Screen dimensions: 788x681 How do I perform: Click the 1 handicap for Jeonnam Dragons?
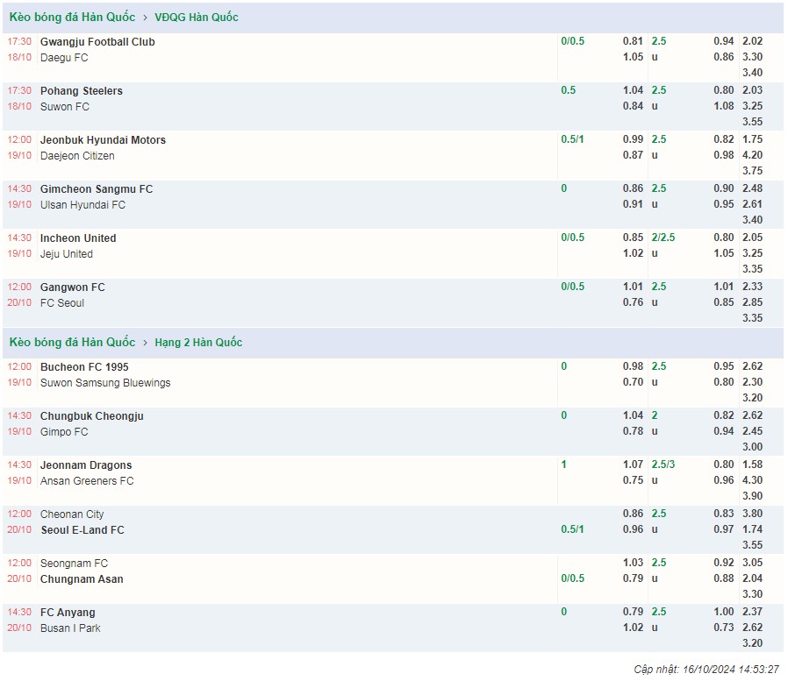tap(563, 465)
